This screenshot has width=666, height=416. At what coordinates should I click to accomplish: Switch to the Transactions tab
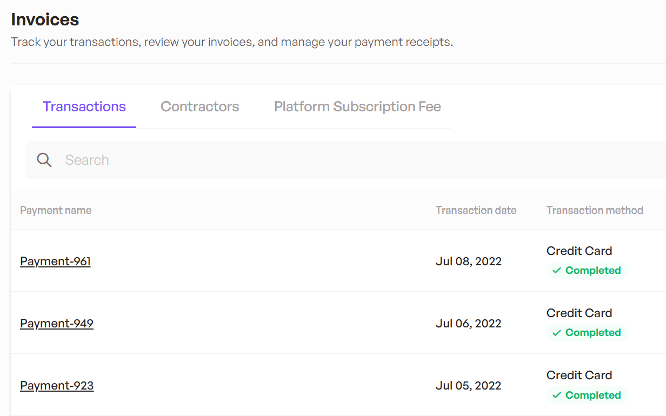tap(84, 106)
